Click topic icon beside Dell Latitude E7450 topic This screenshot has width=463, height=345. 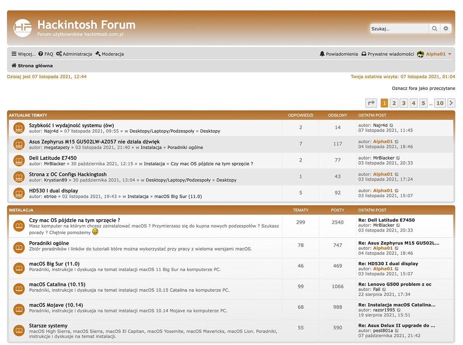coord(19,161)
